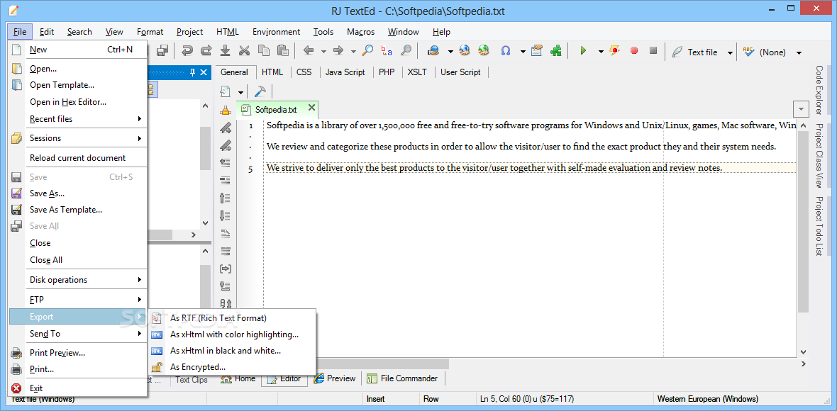
Task: Click the line 'We strive to deliver' in editor
Action: click(x=494, y=168)
